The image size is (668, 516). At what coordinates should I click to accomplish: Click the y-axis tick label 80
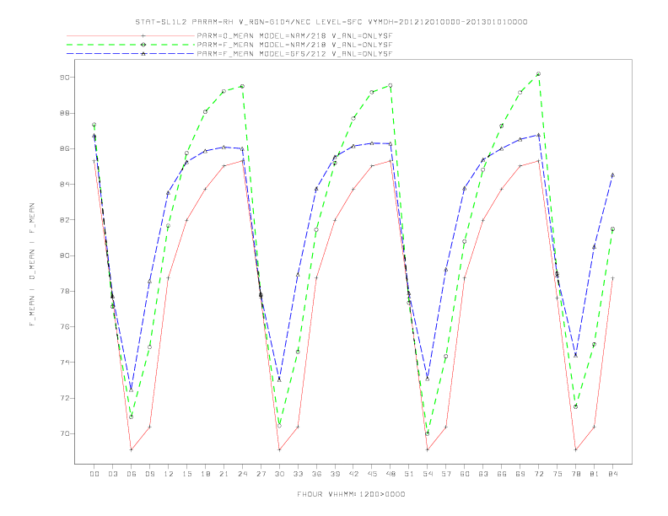pyautogui.click(x=64, y=255)
